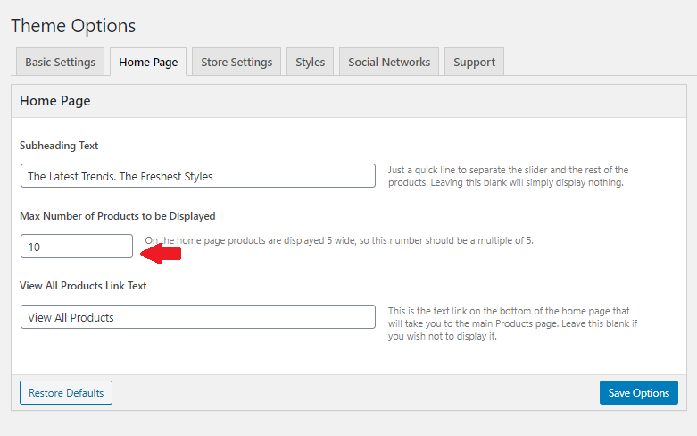Open the Support tab

pyautogui.click(x=474, y=62)
